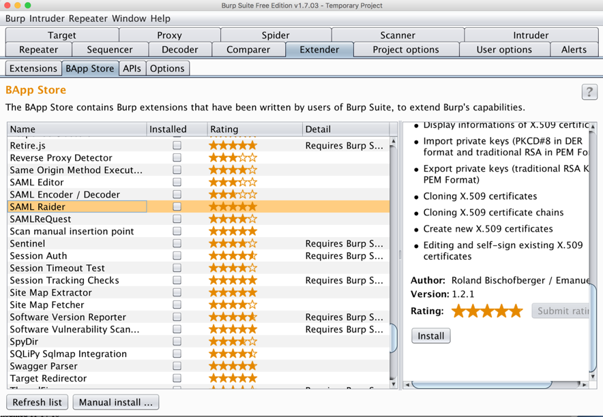Image resolution: width=603 pixels, height=417 pixels.
Task: Sort by Installed column header
Action: (177, 129)
